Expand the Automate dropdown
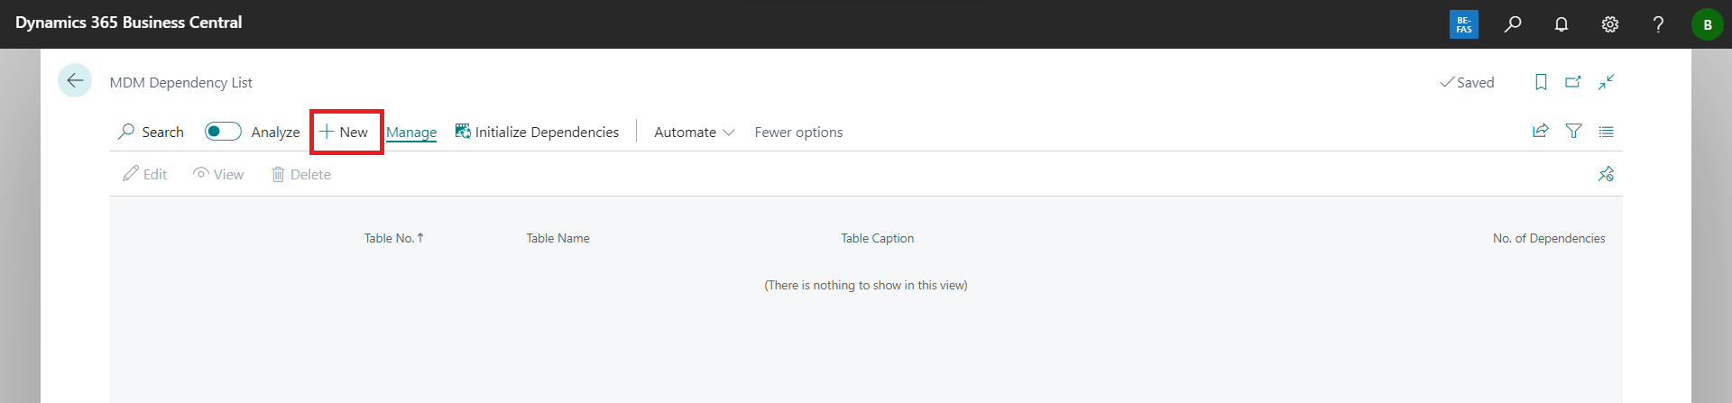Viewport: 1732px width, 403px height. (694, 132)
